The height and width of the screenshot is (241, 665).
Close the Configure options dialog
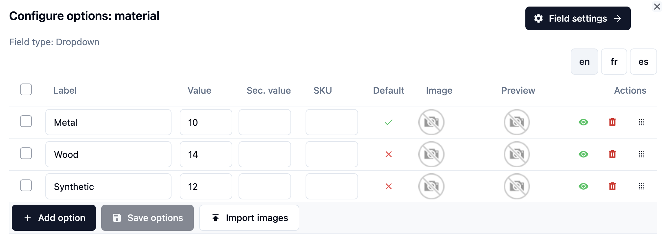pyautogui.click(x=657, y=6)
